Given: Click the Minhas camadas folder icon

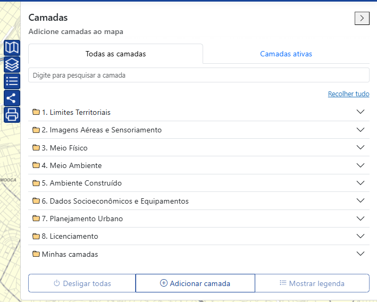Looking at the screenshot, I should [36, 254].
